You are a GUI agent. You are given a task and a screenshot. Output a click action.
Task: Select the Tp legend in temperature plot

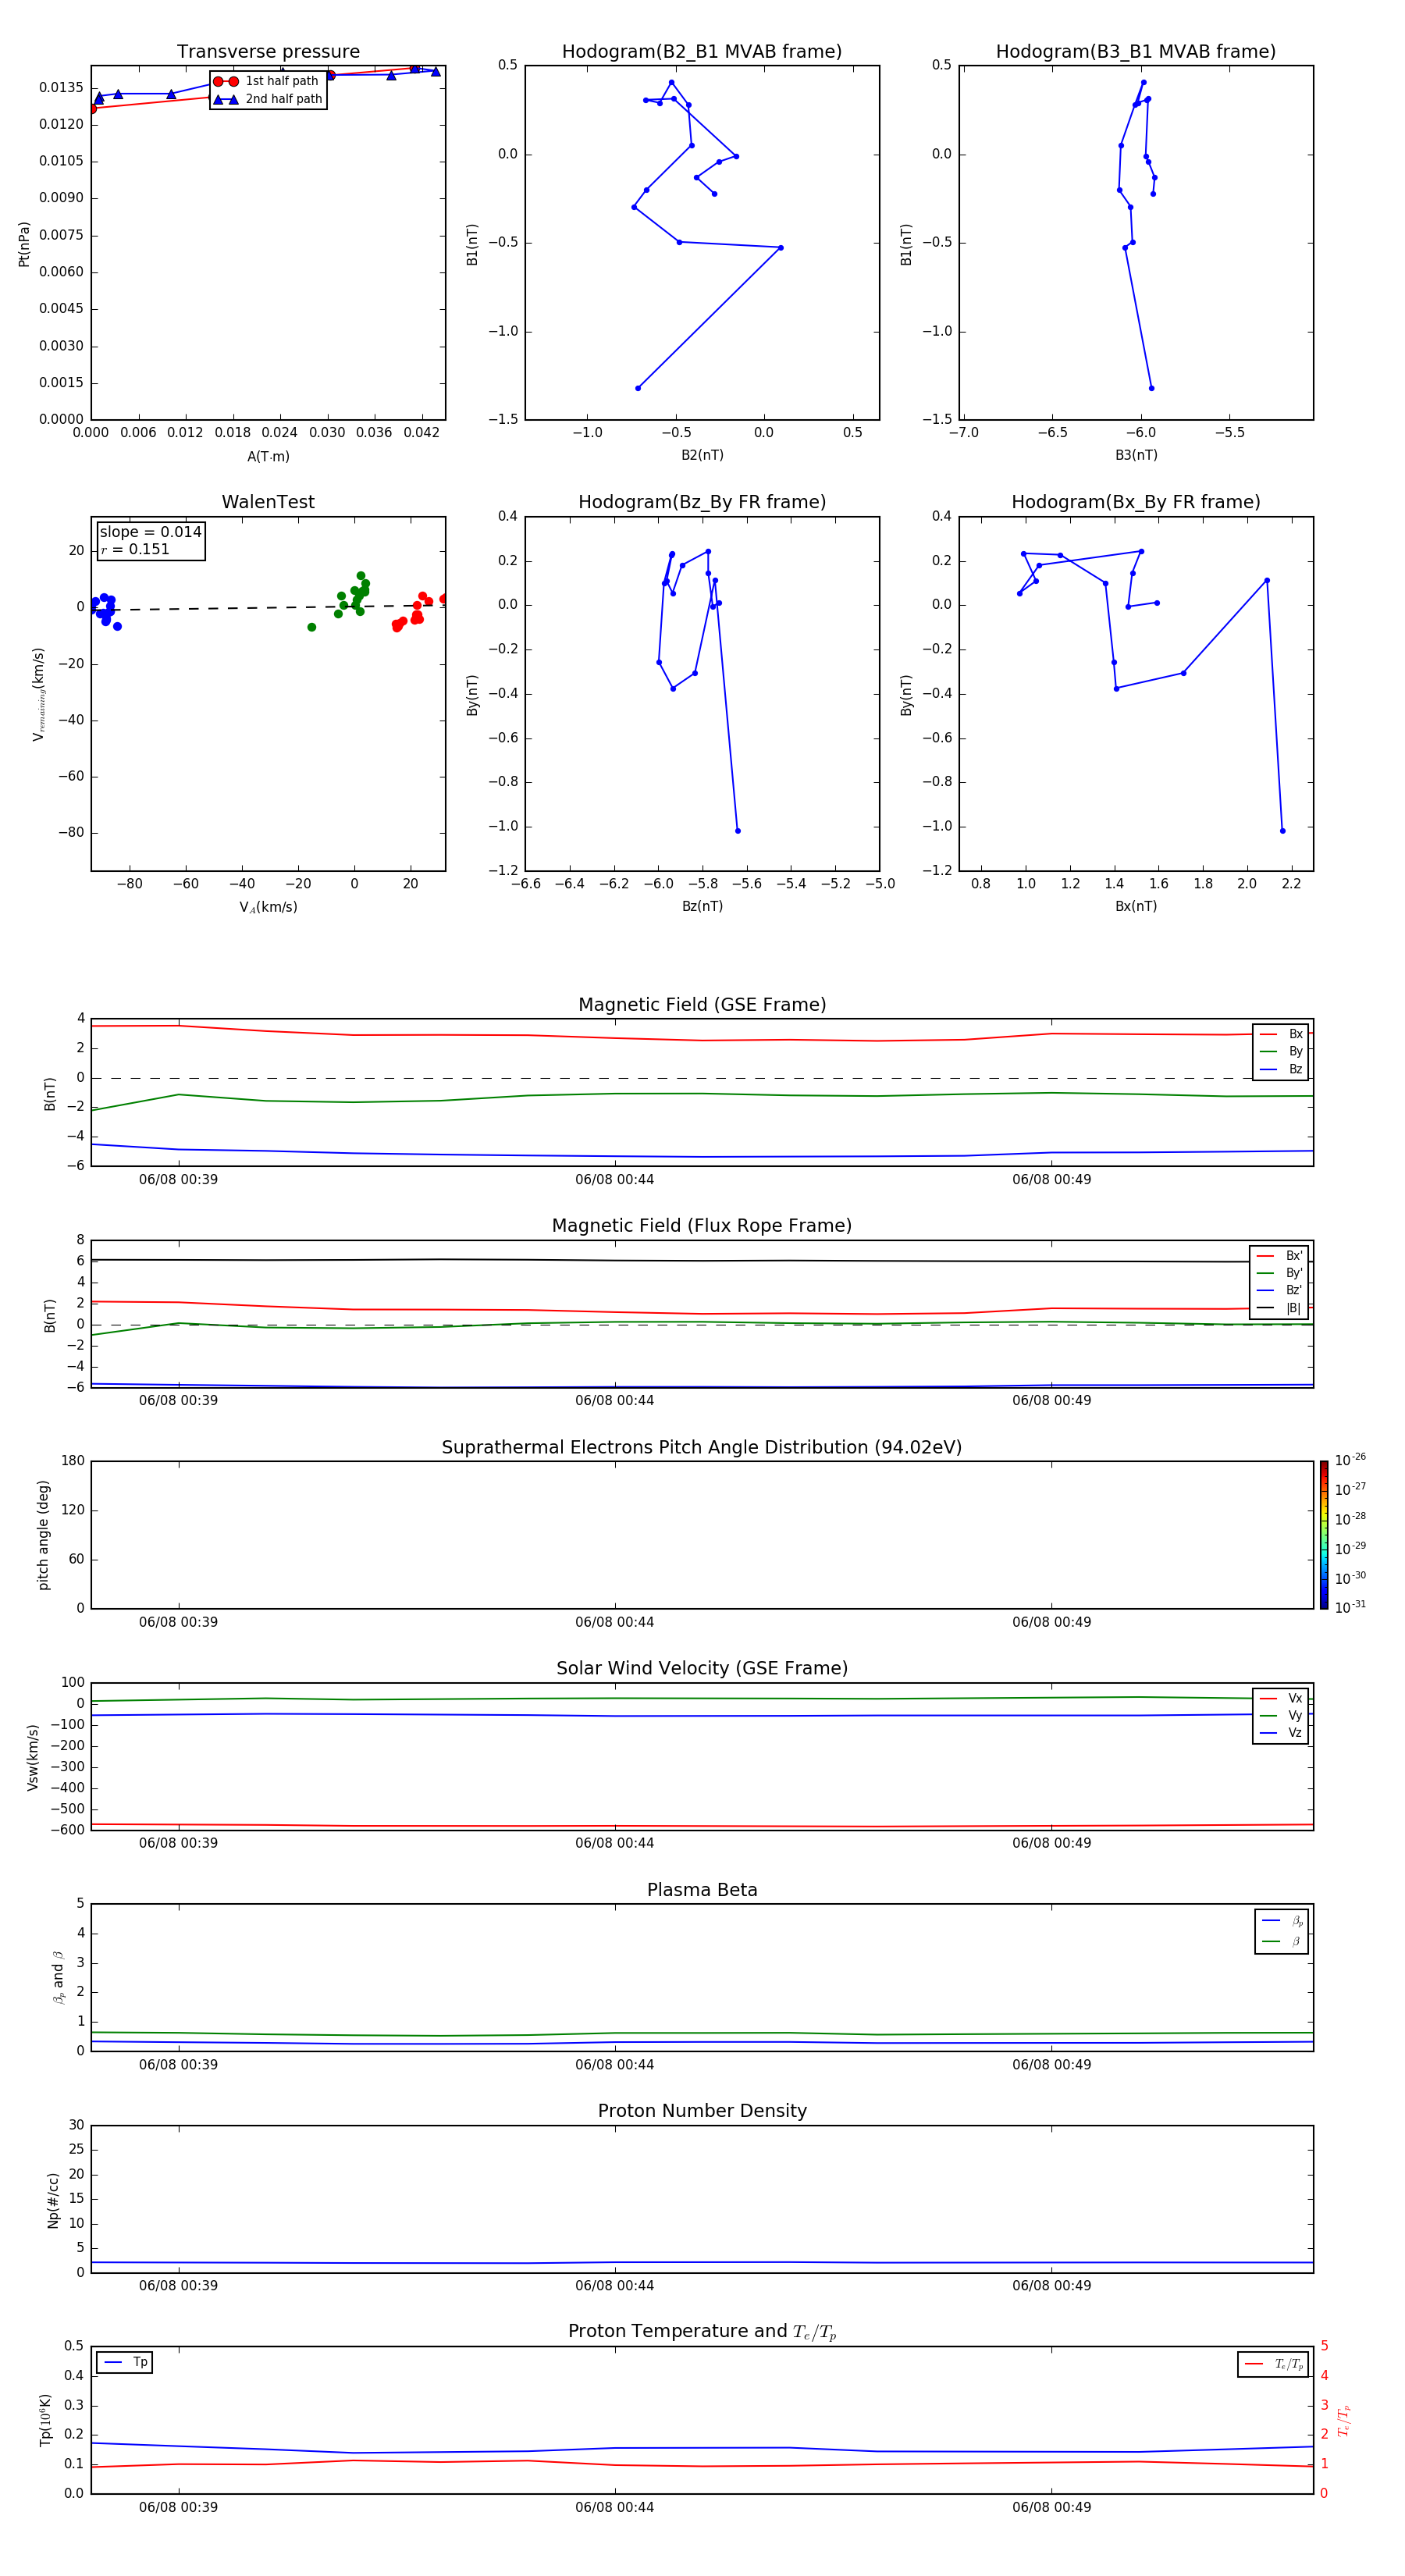tap(125, 2362)
